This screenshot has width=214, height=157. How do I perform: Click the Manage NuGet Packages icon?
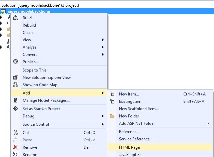click(15, 100)
